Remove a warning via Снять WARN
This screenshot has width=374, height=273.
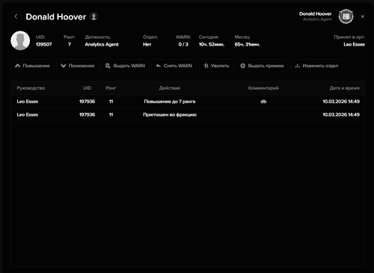pyautogui.click(x=174, y=66)
